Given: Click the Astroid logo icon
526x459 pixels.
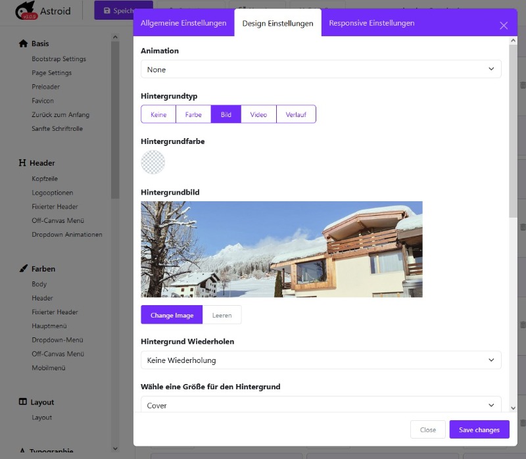Looking at the screenshot, I should 26,12.
